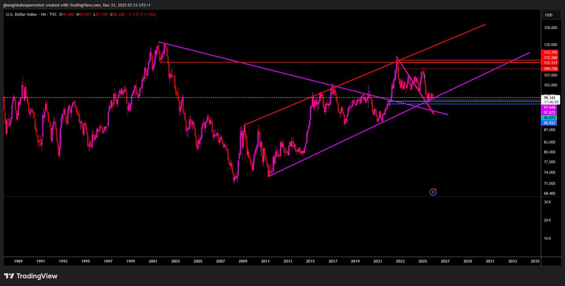Click the change value −1.137 (−1.14%)
Image resolution: width=565 pixels, height=286 pixels.
click(141, 15)
